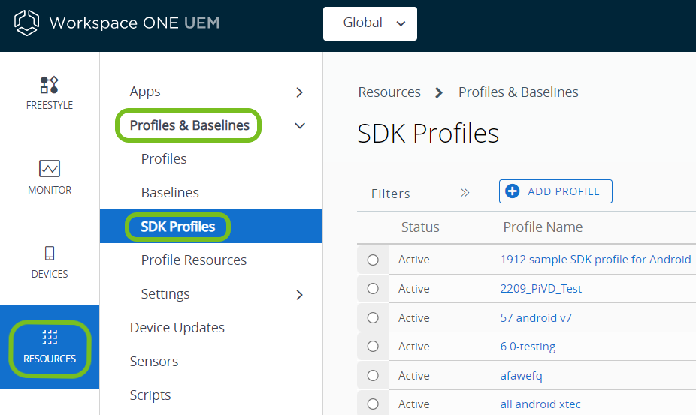The height and width of the screenshot is (415, 696).
Task: Open the Freestyle section icon
Action: click(x=50, y=85)
